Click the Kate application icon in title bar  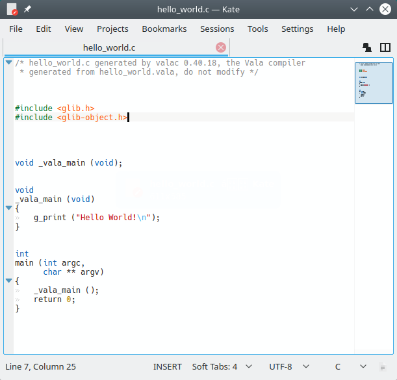[x=11, y=10]
